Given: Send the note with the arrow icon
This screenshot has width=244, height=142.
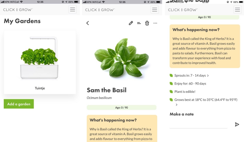Looking at the screenshot, I should (237, 124).
